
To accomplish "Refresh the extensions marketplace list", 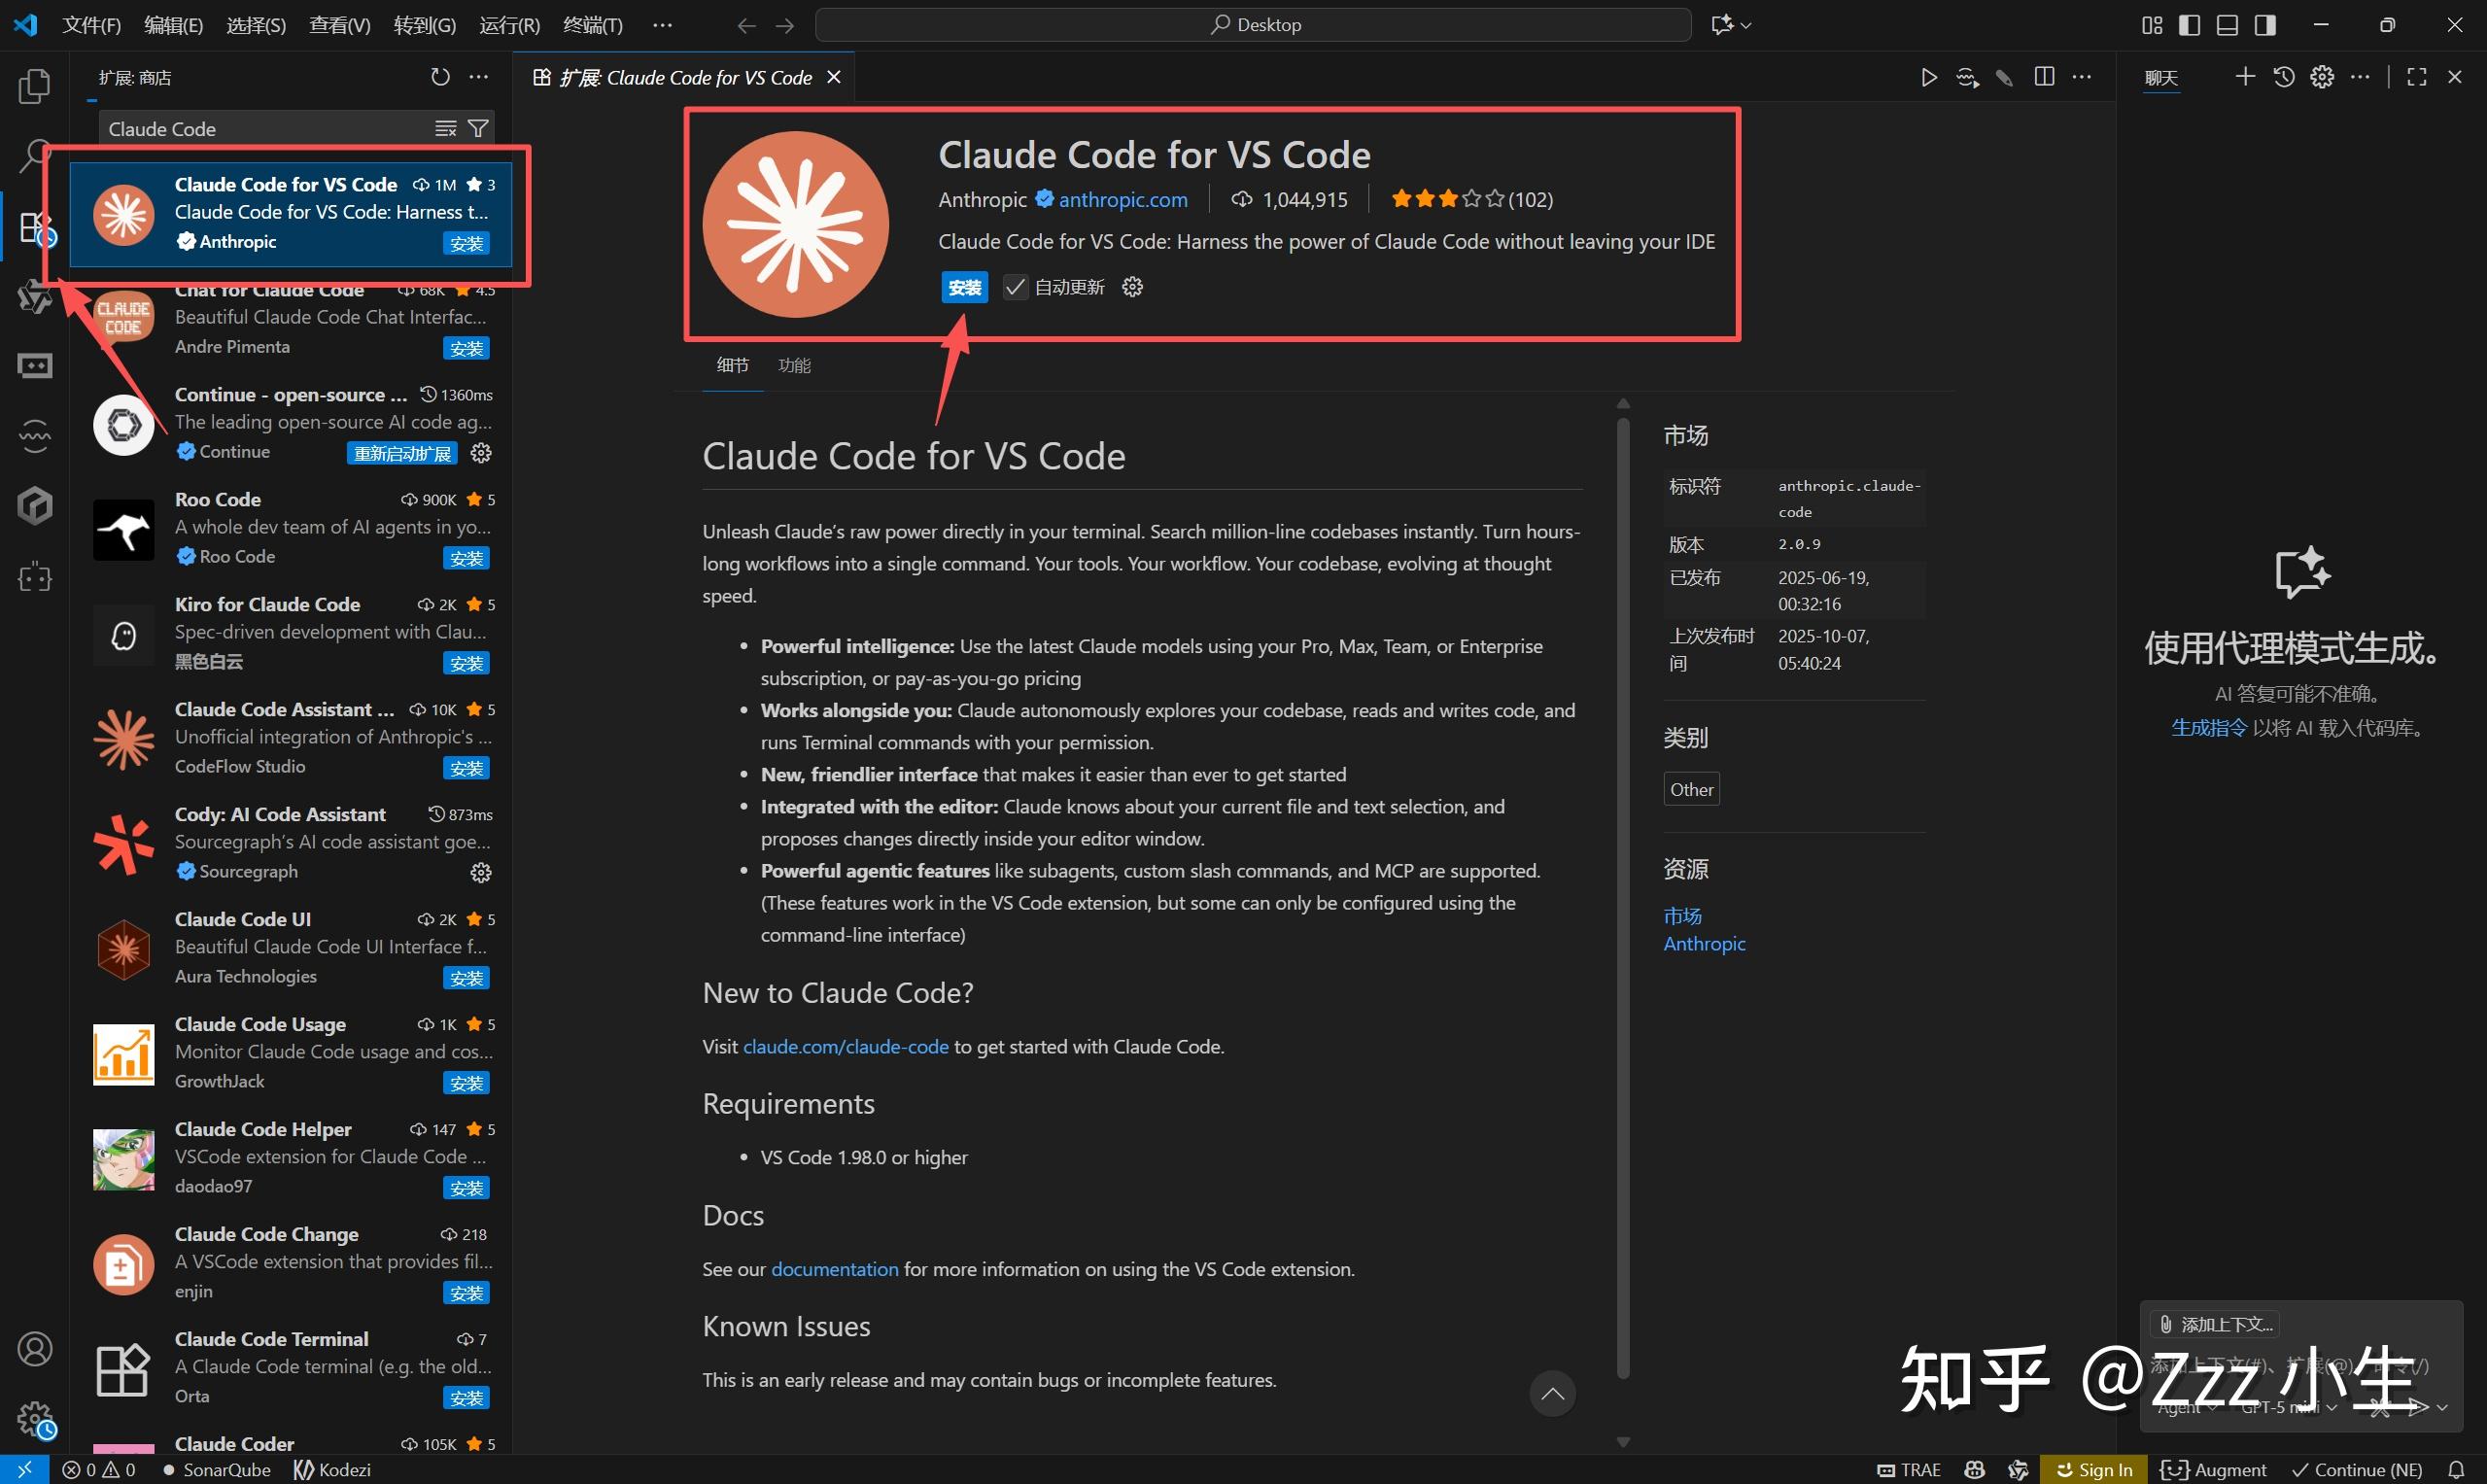I will tap(440, 77).
